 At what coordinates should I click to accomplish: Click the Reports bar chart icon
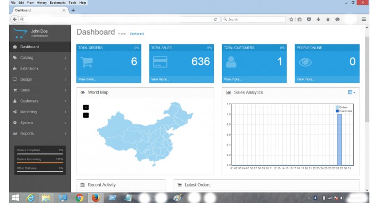click(x=15, y=134)
